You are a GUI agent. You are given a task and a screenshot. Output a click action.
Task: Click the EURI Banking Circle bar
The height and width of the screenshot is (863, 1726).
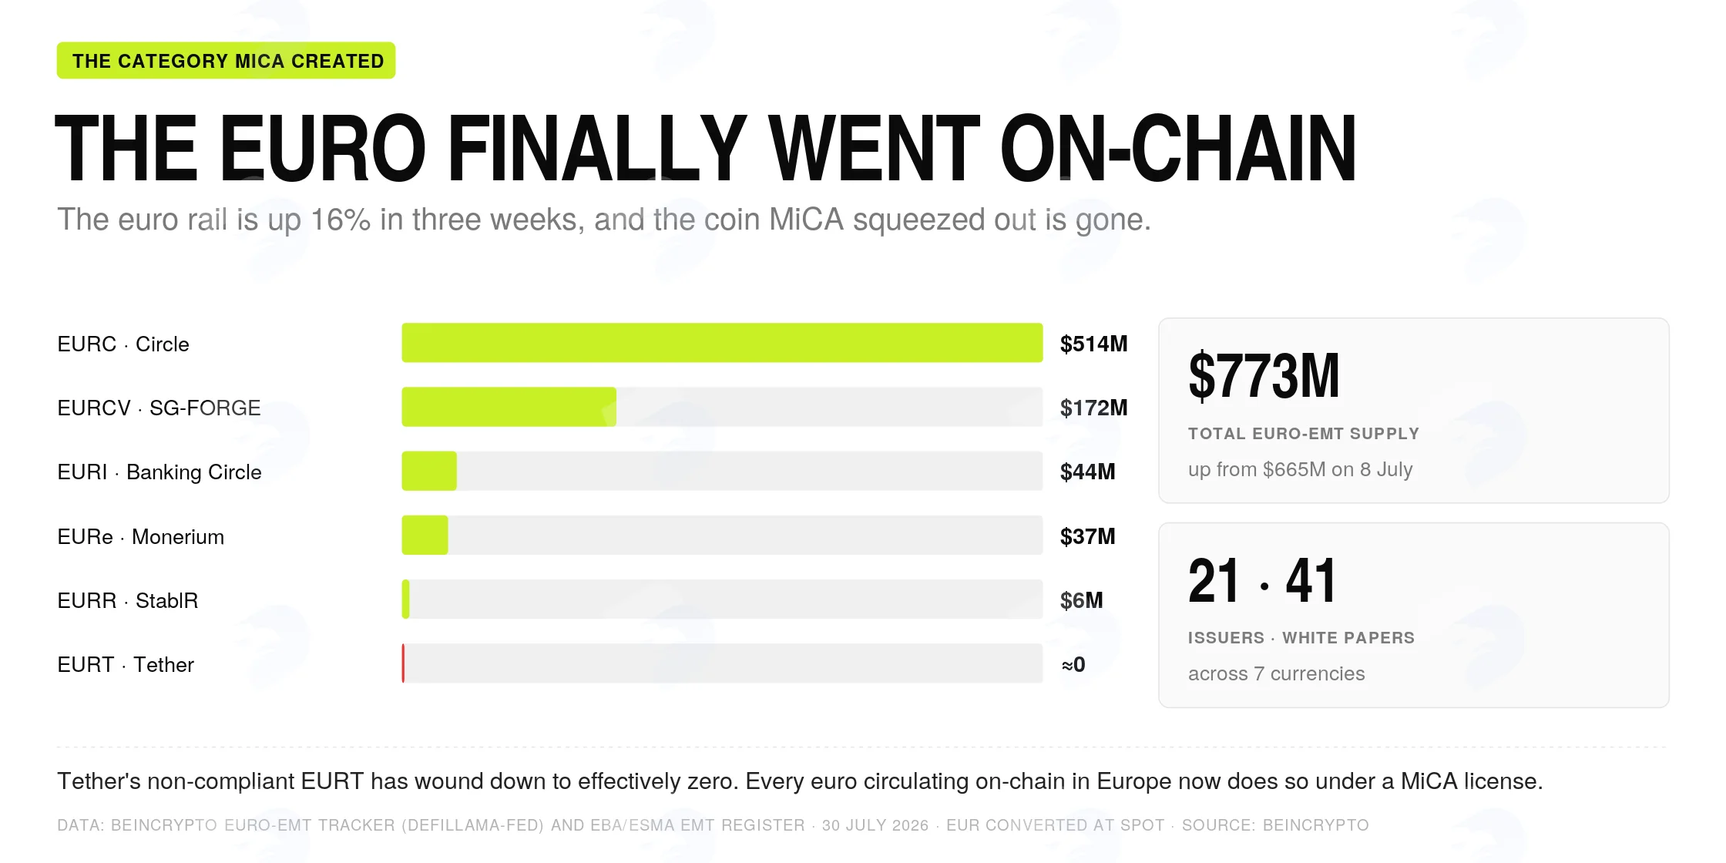[x=429, y=471]
